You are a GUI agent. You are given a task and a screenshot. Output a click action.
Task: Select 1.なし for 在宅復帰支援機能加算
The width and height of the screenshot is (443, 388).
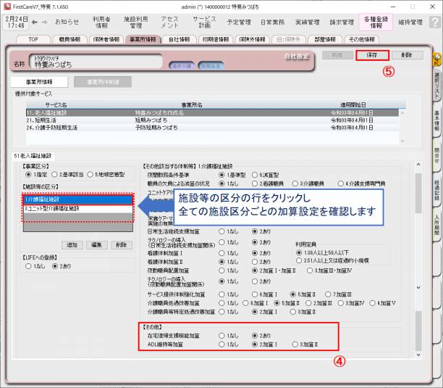click(x=221, y=337)
